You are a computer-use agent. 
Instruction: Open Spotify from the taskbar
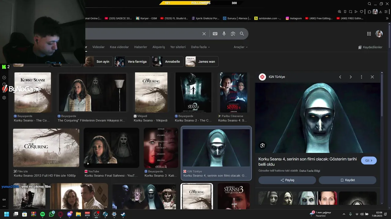pos(42,214)
